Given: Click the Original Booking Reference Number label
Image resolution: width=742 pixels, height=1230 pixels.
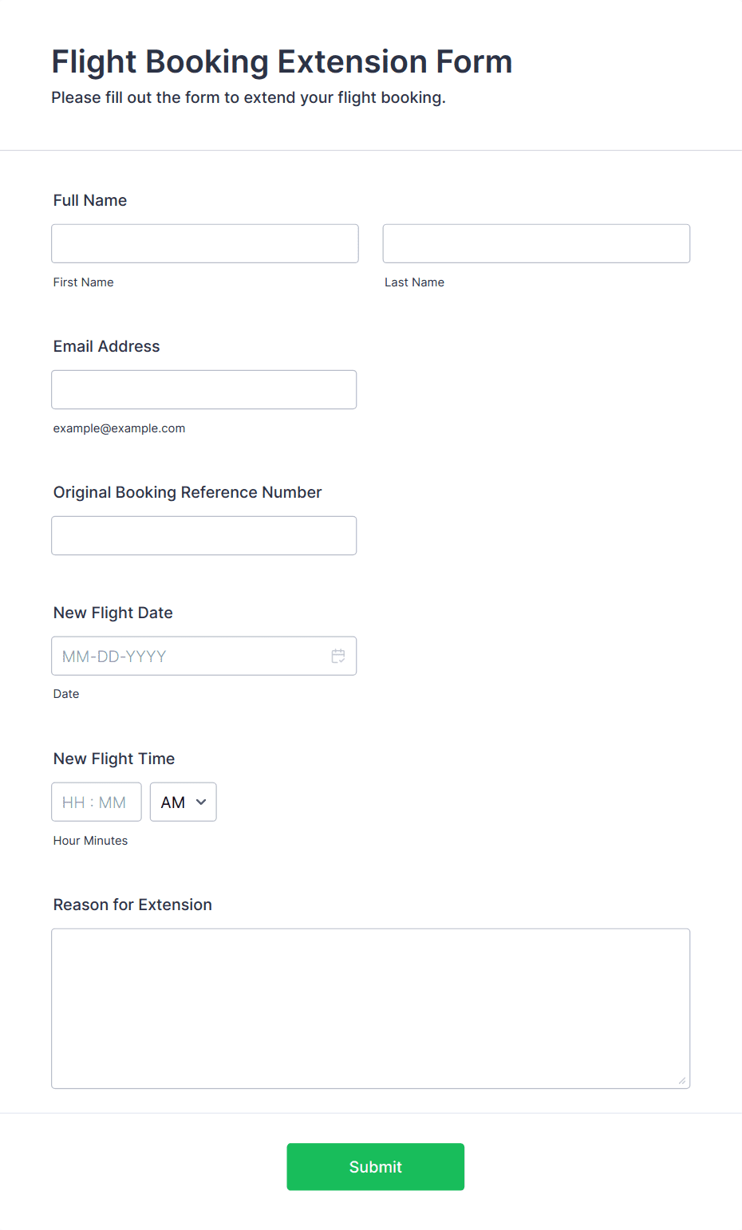Looking at the screenshot, I should (x=187, y=492).
